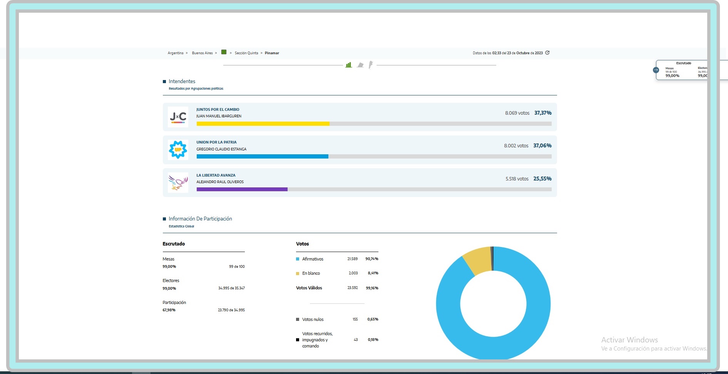Click the 34.995 de 35.347 electores figure

(231, 288)
